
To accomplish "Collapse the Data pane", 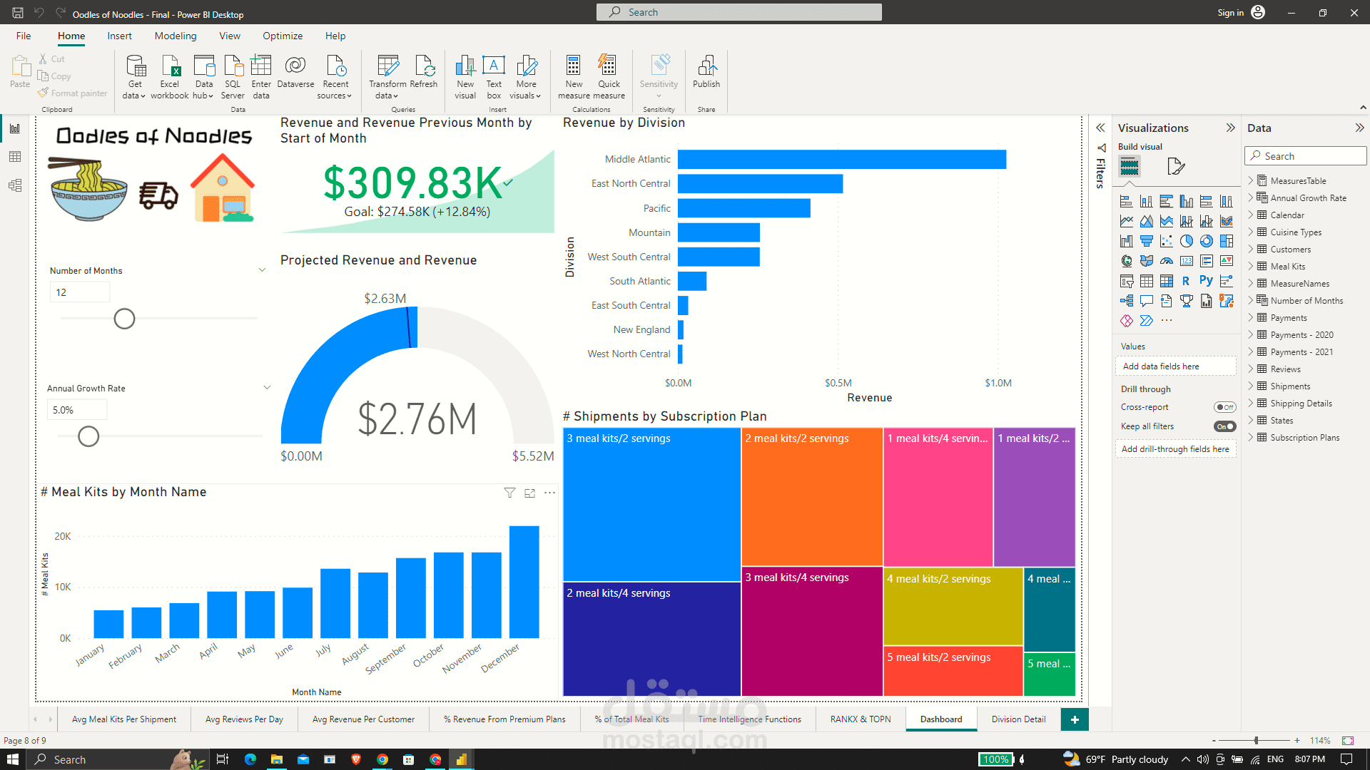I will coord(1359,128).
